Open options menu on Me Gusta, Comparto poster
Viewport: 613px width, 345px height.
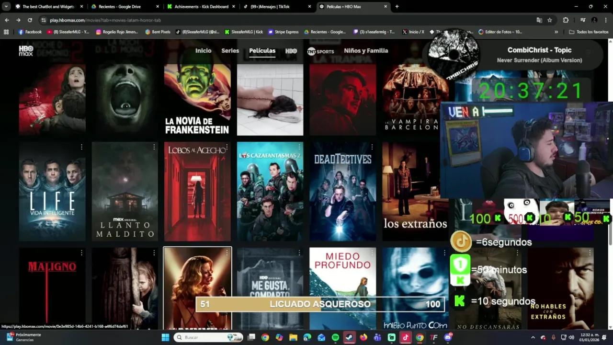(299, 253)
